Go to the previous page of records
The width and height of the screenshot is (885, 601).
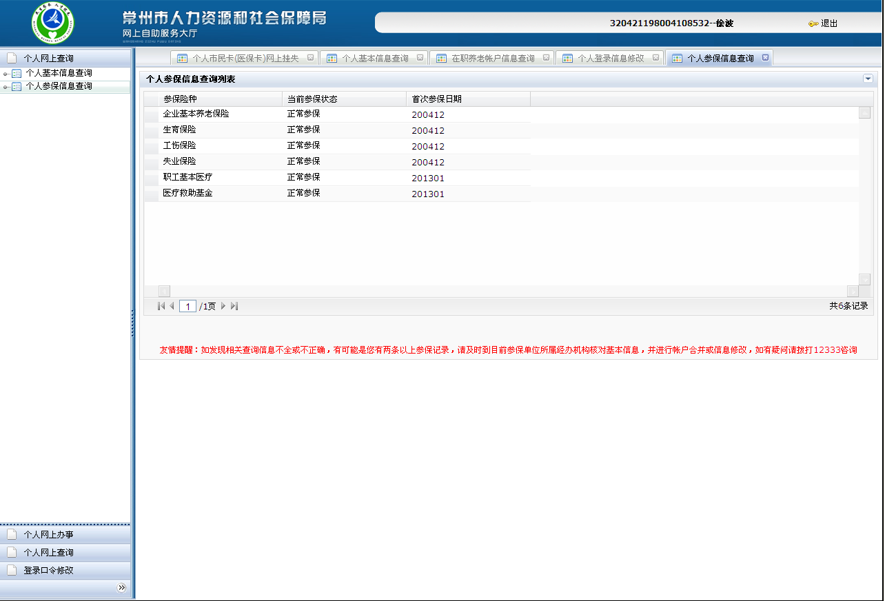click(172, 306)
